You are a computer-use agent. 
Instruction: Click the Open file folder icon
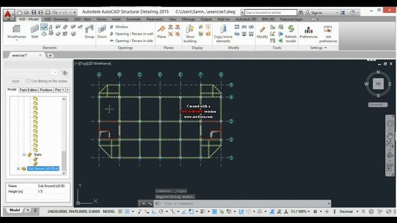point(27,12)
